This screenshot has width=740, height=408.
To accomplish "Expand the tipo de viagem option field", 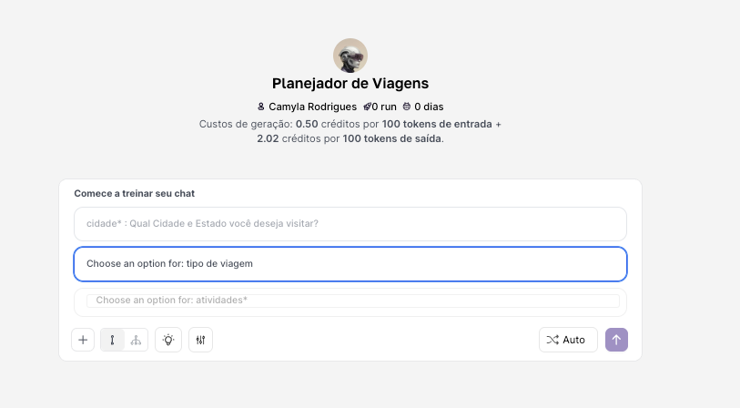I will point(350,263).
